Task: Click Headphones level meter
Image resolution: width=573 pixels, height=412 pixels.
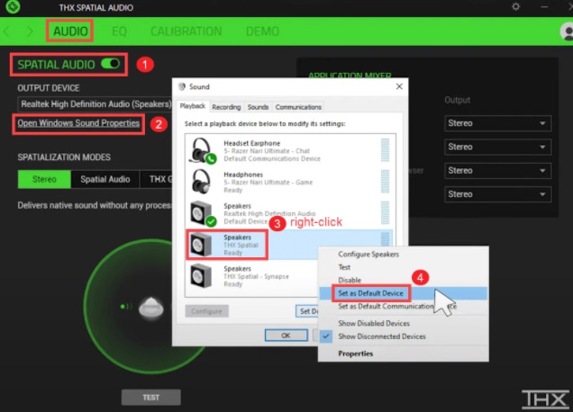Action: (x=385, y=182)
